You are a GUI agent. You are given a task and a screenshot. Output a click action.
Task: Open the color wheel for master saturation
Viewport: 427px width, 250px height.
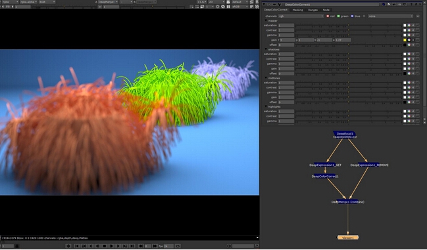(409, 26)
